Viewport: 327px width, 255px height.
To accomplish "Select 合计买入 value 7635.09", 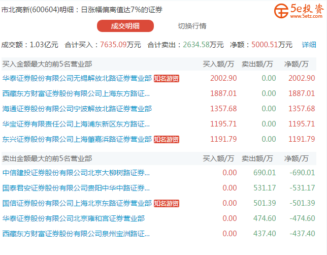I will tap(113, 45).
